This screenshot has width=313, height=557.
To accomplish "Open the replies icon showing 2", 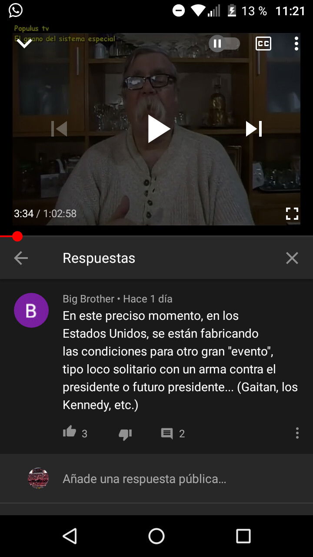I will tap(167, 433).
